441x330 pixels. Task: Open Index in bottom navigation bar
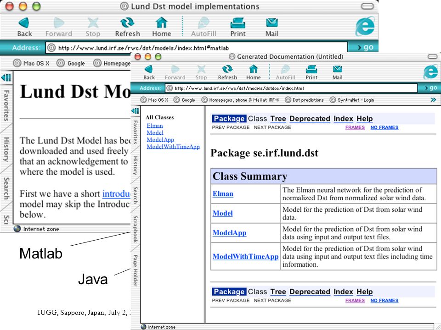tap(344, 292)
